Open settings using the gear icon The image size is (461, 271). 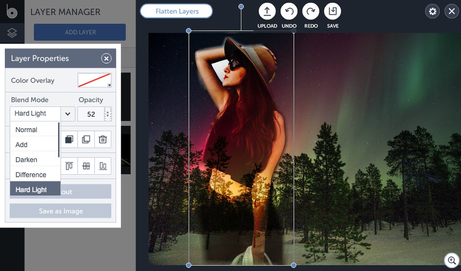[433, 11]
